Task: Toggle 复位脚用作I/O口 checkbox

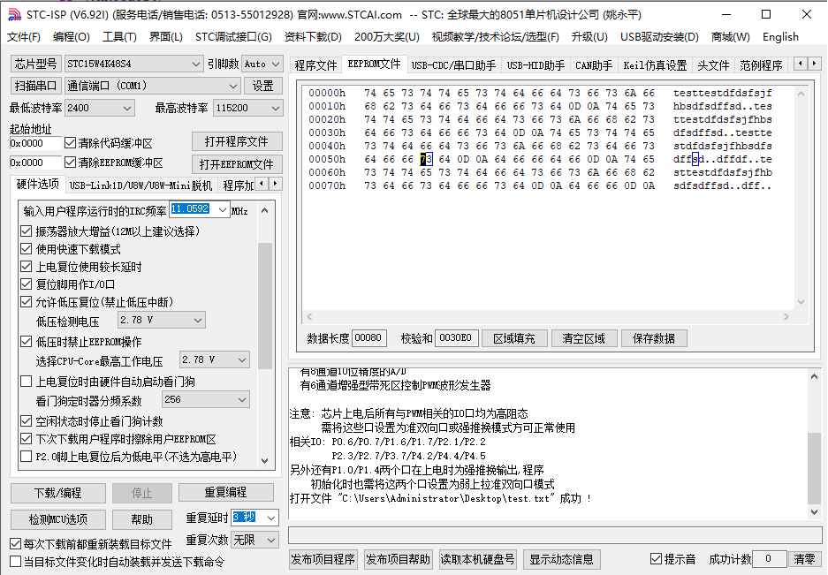Action: (26, 284)
